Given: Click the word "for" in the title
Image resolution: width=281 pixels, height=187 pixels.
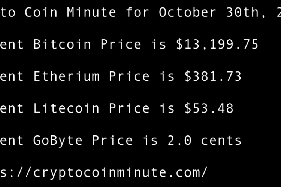Looking at the screenshot, I should 138,12.
